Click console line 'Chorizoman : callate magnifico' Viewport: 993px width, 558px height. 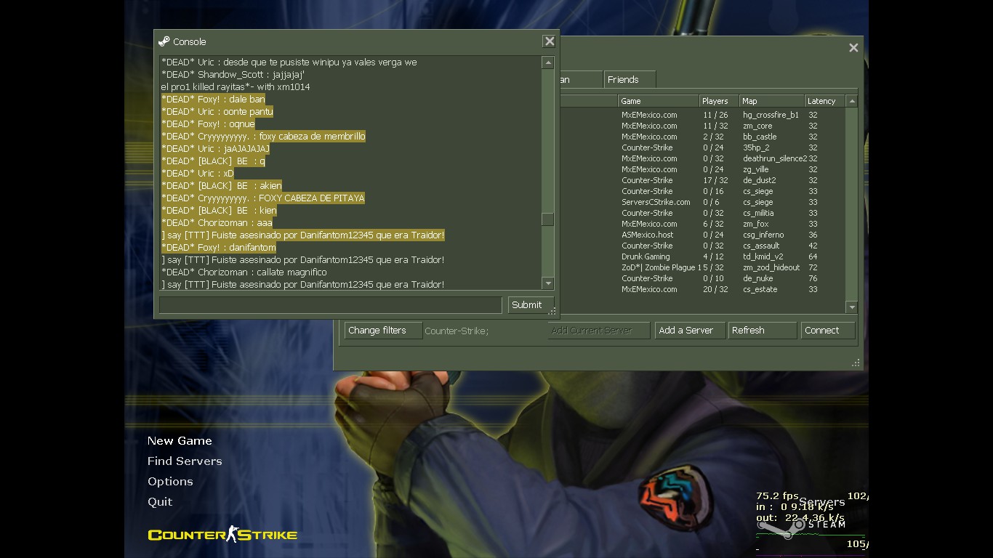pyautogui.click(x=244, y=272)
